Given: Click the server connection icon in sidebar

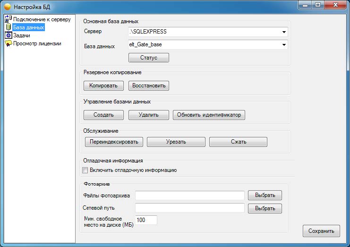Looking at the screenshot, I should click(8, 19).
